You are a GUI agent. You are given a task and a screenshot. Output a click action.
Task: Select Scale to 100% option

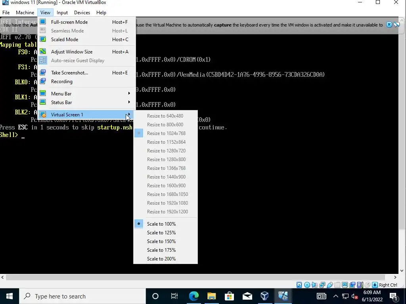point(165,224)
